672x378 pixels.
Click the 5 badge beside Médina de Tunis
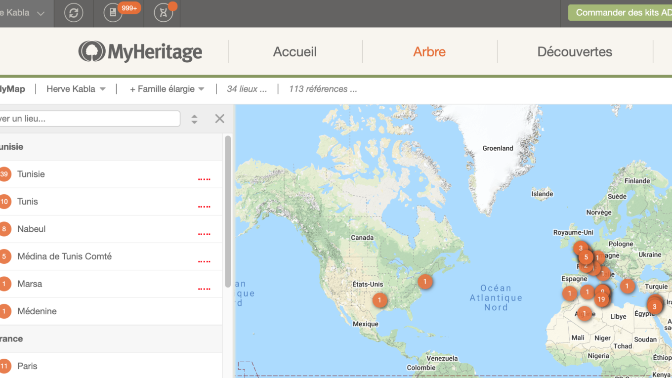pyautogui.click(x=4, y=256)
